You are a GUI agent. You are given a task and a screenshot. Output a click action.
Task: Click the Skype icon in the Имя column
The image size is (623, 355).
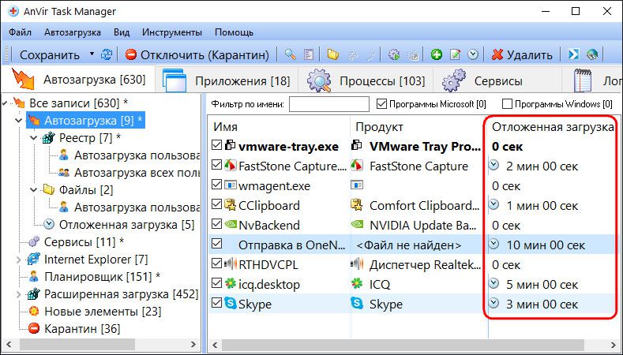pos(230,304)
